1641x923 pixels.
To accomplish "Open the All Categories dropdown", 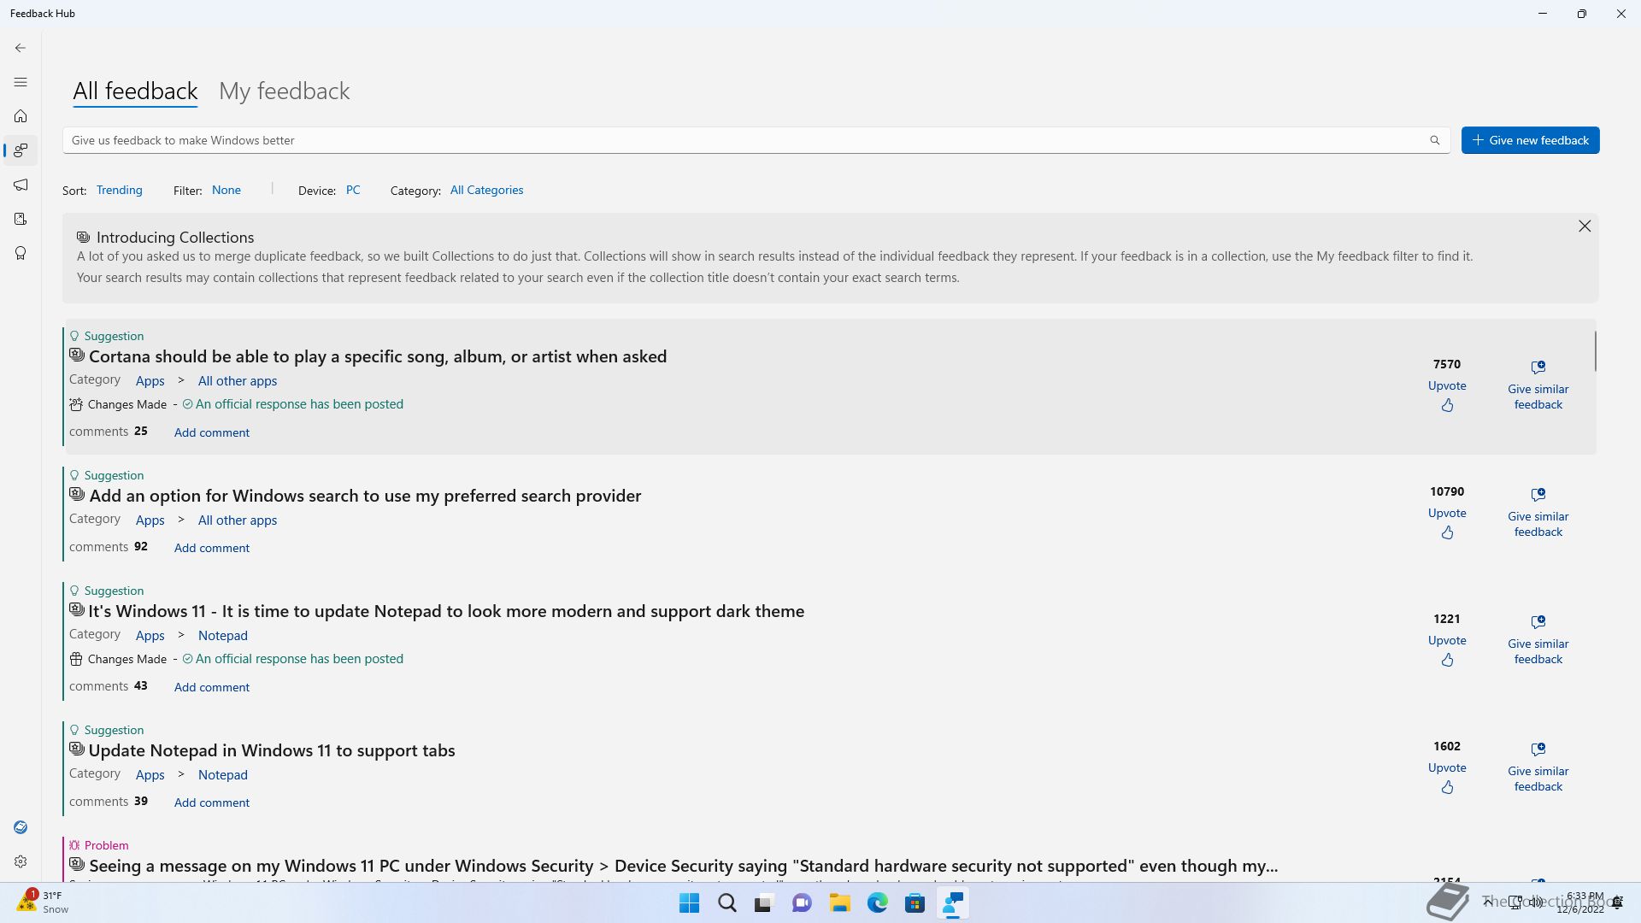I will [486, 190].
